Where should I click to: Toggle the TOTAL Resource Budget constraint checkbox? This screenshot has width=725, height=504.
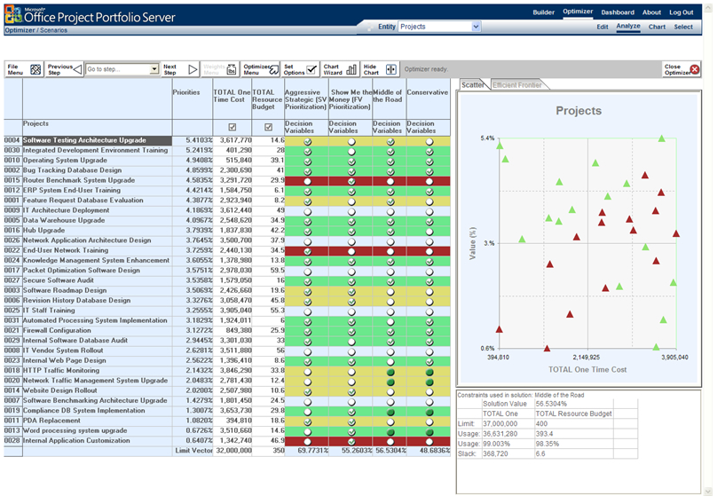[268, 127]
